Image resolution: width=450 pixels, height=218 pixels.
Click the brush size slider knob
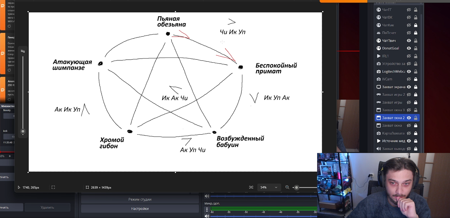(23, 131)
